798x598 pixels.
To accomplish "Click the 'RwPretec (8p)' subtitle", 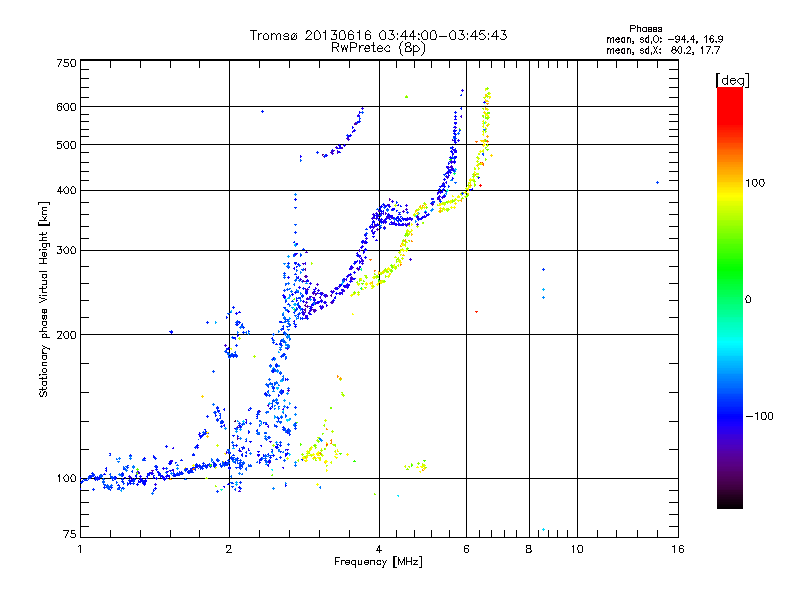I will 378,48.
